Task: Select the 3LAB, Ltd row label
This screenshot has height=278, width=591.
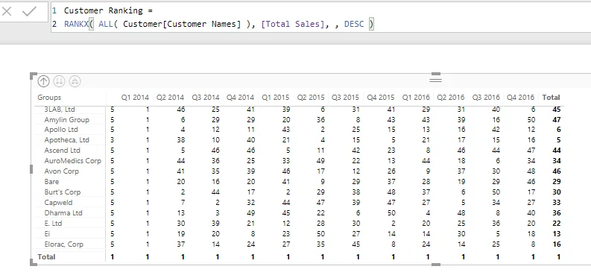Action: pos(60,110)
